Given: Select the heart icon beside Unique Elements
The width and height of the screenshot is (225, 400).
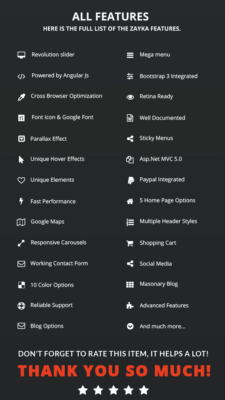Looking at the screenshot, I should [22, 180].
